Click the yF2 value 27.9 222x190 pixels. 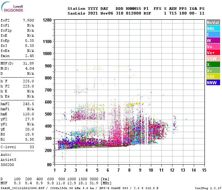[x=29, y=119]
